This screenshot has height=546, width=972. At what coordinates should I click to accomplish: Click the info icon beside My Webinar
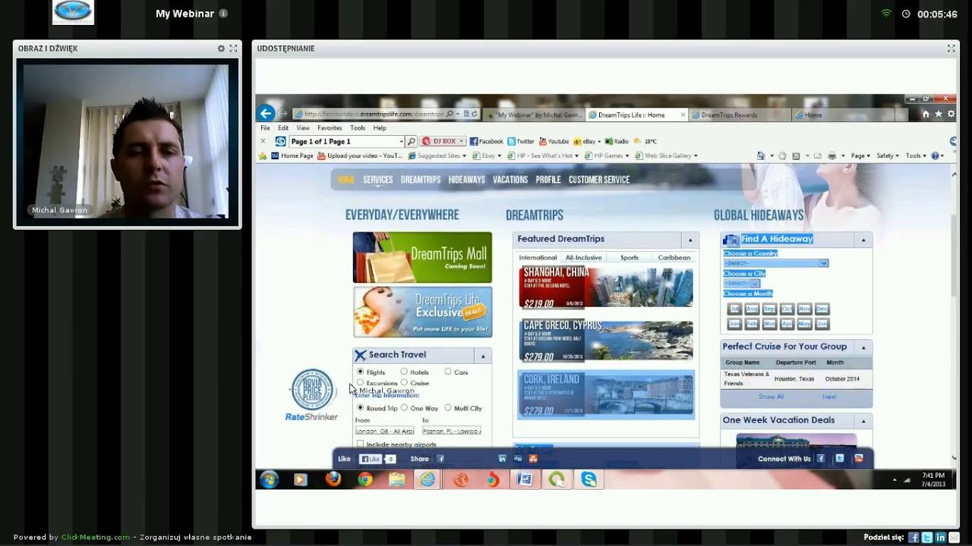coord(222,14)
